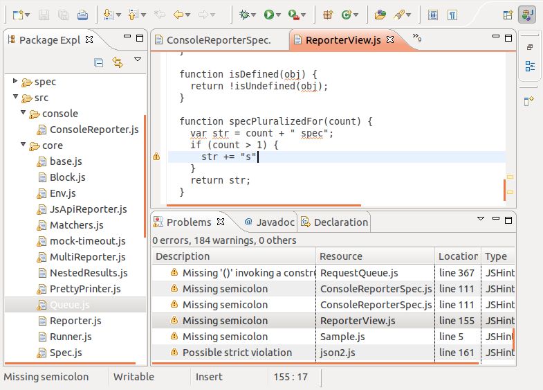Close the Problems view tab
Image resolution: width=543 pixels, height=390 pixels.
pos(221,222)
